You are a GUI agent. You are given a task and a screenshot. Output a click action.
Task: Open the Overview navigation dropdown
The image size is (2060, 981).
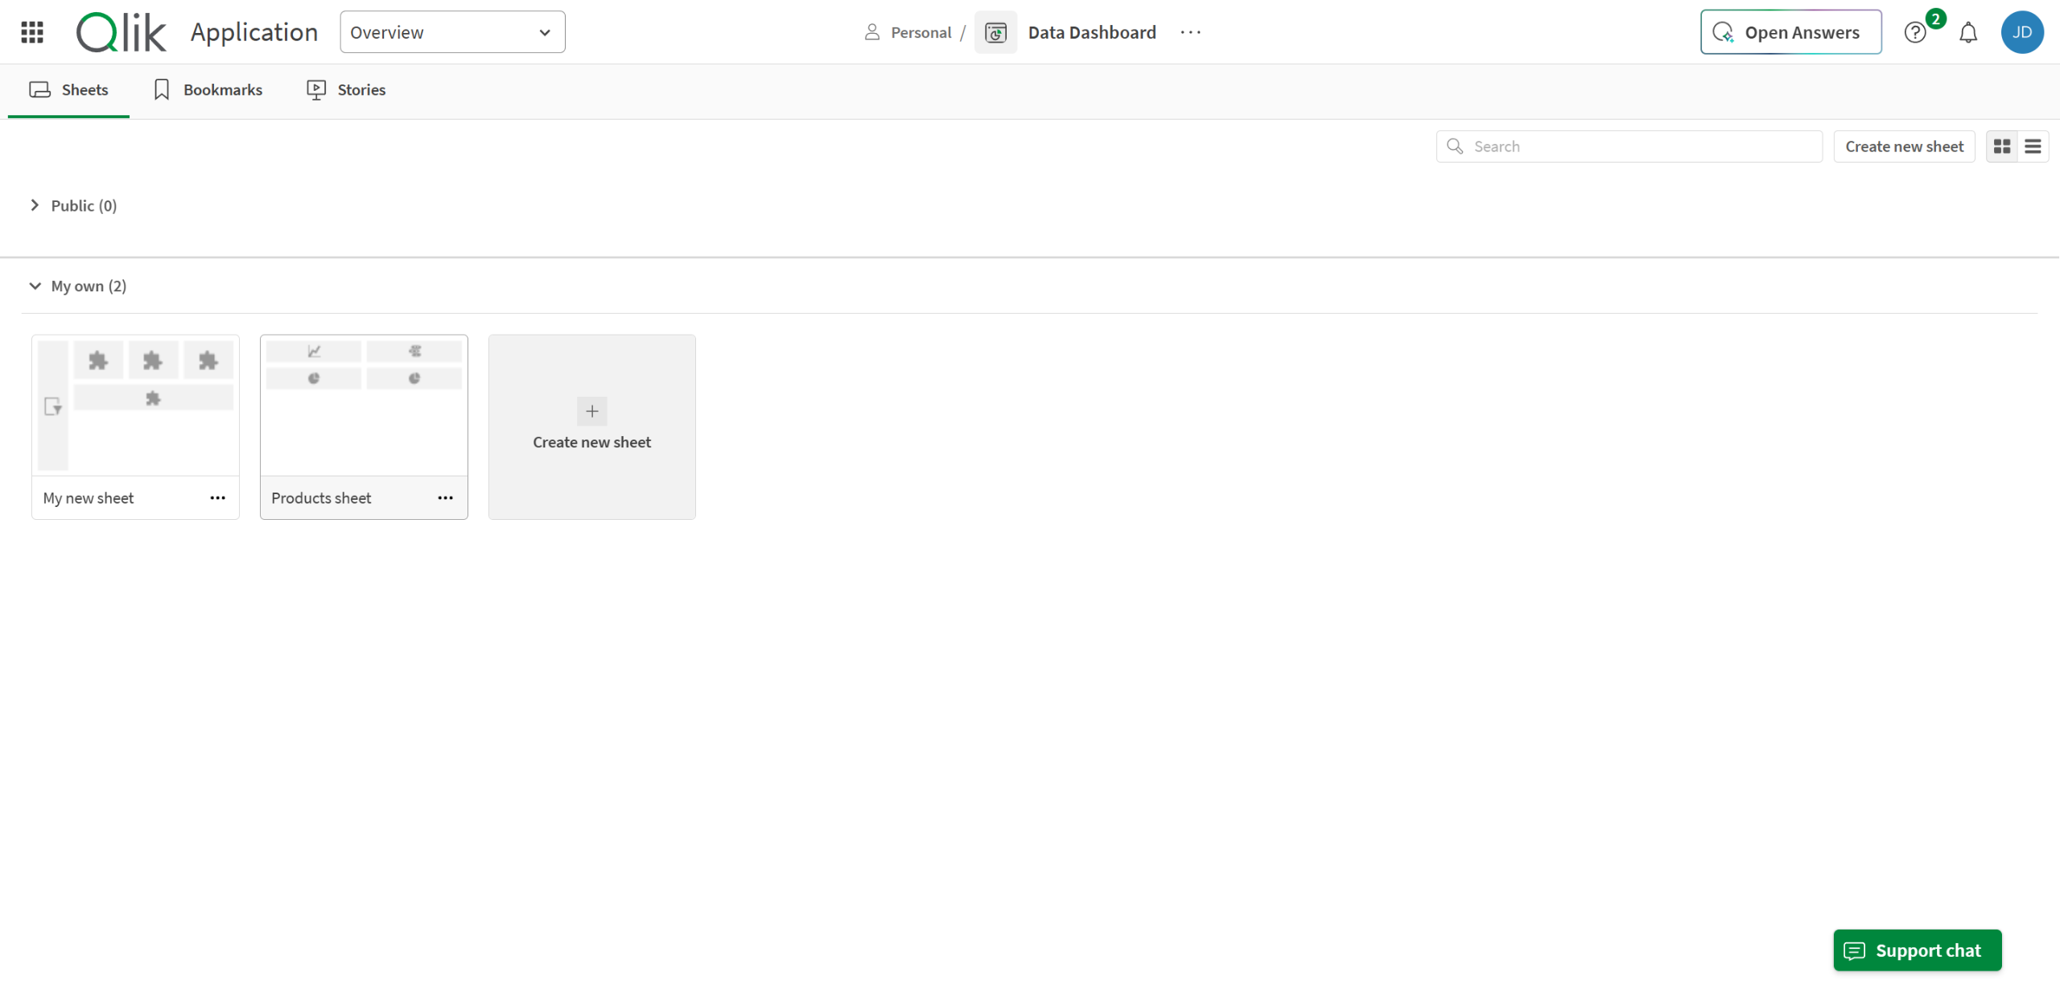click(452, 32)
